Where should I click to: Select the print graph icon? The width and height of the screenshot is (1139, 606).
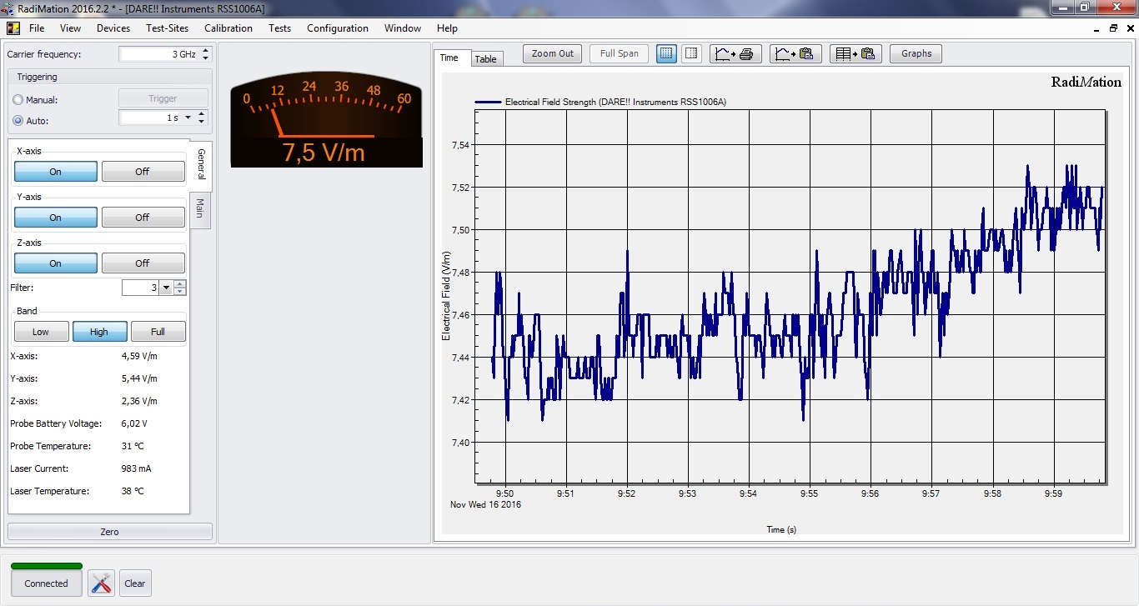[735, 53]
